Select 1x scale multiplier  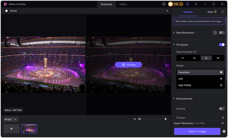[x=183, y=58]
